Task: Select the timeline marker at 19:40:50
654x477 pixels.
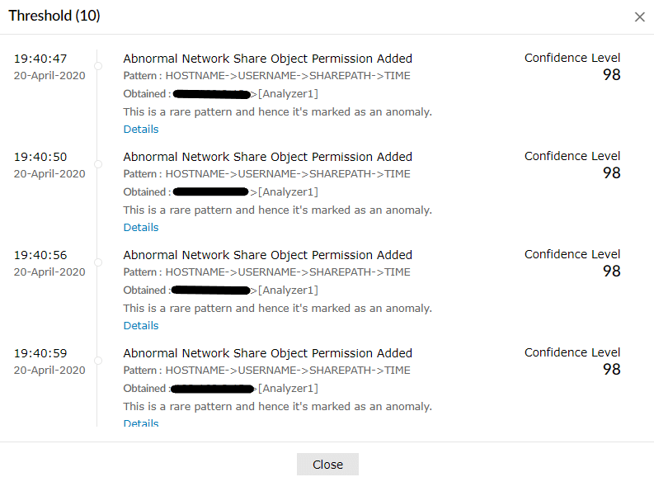Action: [98, 163]
